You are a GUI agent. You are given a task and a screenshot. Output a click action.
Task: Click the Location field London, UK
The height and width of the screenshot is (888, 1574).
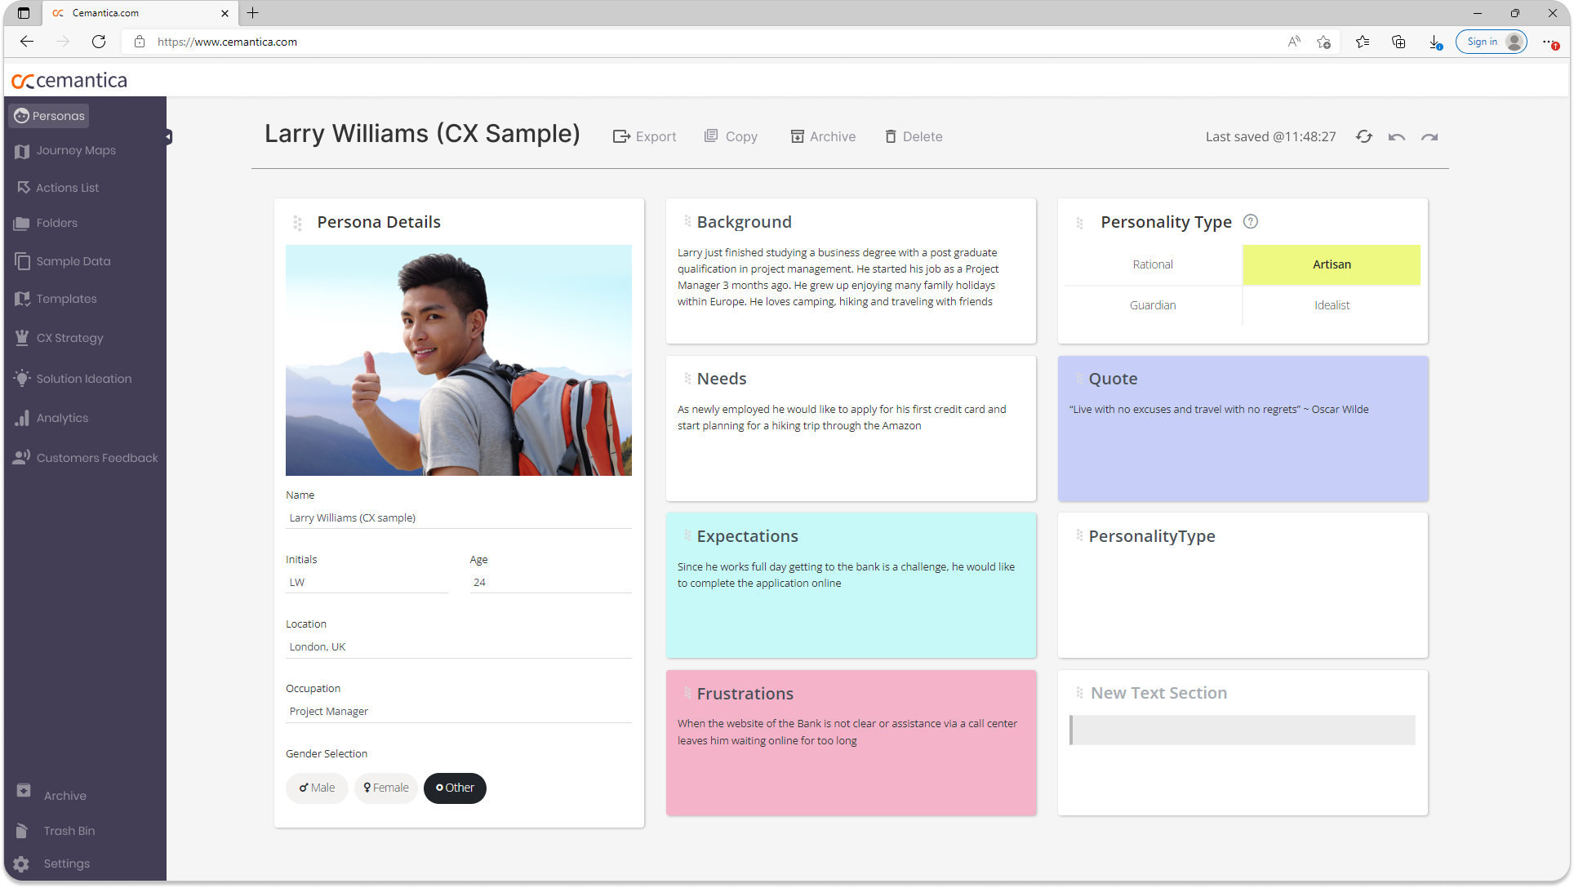click(459, 647)
